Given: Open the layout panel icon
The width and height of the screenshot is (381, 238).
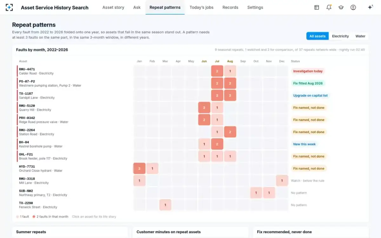Looking at the screenshot, I should (317, 7).
